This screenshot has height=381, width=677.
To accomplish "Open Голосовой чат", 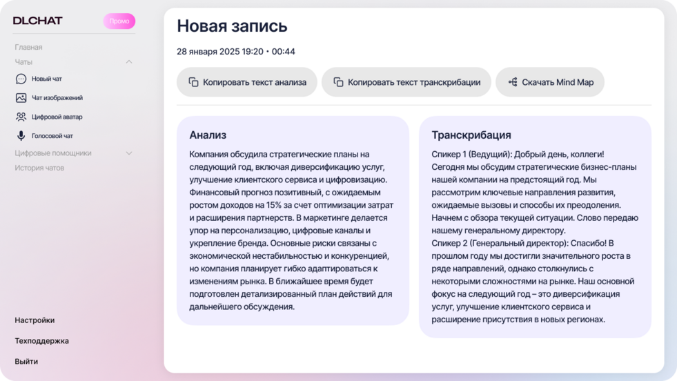I will click(52, 136).
